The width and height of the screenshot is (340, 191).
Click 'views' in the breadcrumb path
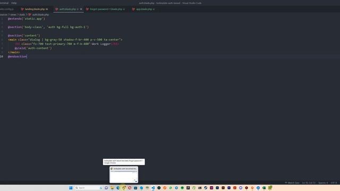click(x=13, y=14)
